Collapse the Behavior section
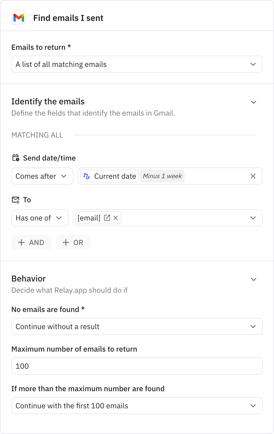This screenshot has width=274, height=434. 253,279
